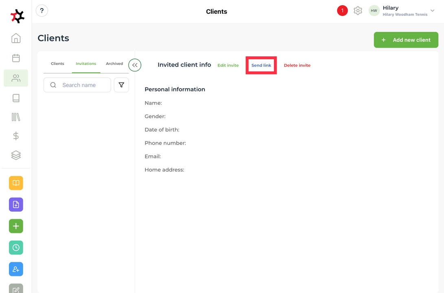
Task: Switch to the Clients tab
Action: click(x=57, y=64)
